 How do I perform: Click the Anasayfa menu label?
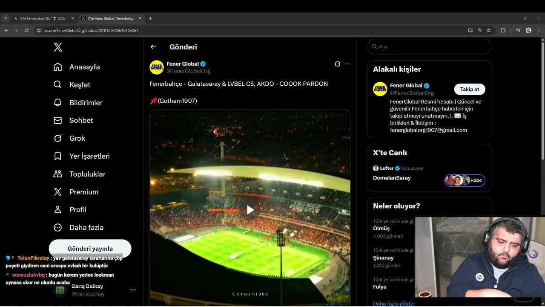click(x=85, y=67)
